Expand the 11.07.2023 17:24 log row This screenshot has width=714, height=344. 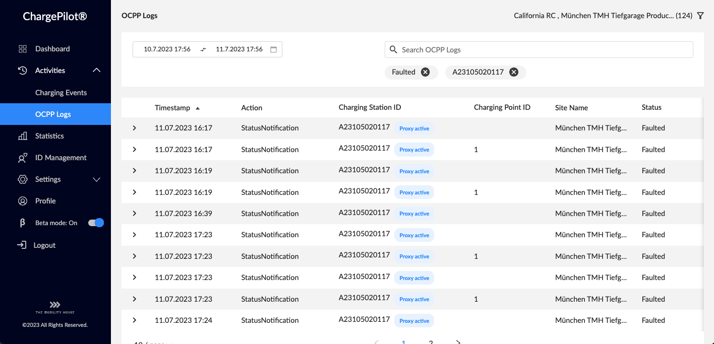click(135, 320)
